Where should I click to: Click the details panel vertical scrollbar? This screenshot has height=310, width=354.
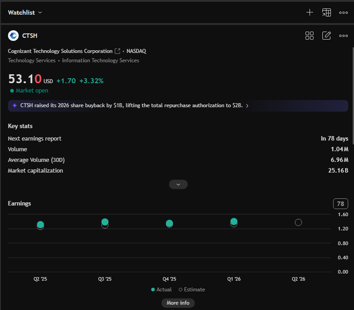coord(353,96)
